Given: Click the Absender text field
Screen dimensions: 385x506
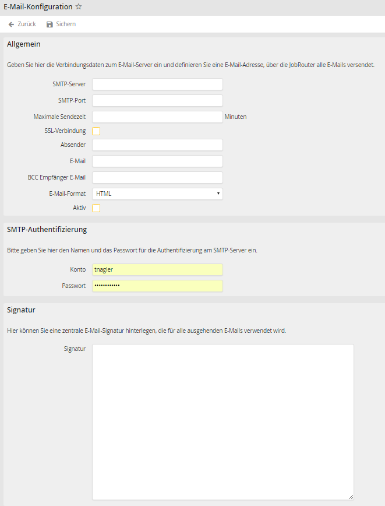Looking at the screenshot, I should 157,145.
